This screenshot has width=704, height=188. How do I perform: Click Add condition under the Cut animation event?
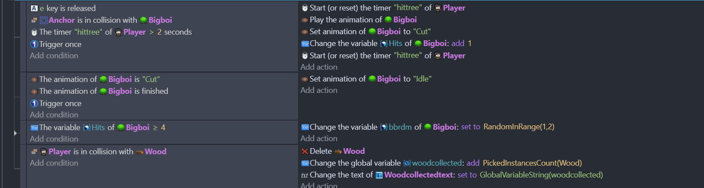tap(54, 115)
